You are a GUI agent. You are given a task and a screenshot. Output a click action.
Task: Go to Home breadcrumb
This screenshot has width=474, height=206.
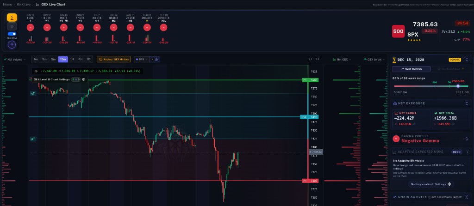[x=7, y=4]
